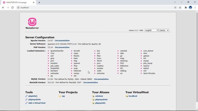
Task: Click the xdebug extension entry
Action: [x=123, y=71]
